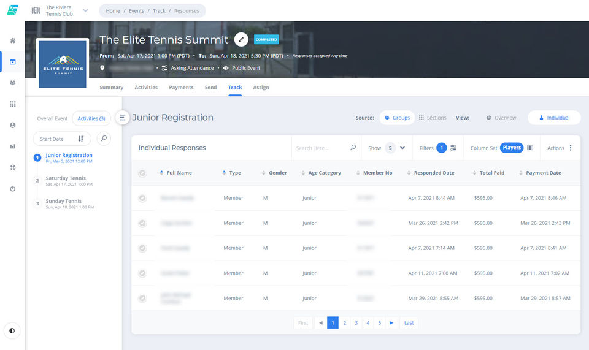
Task: Click the club building icon
Action: 36,10
